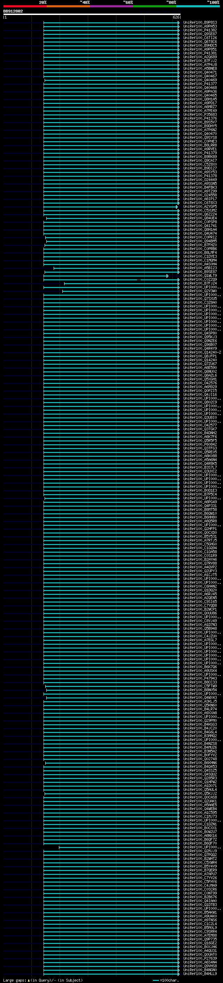Select hit label UniRef100_A9RVE1
The image size is (223, 983).
(x=200, y=149)
